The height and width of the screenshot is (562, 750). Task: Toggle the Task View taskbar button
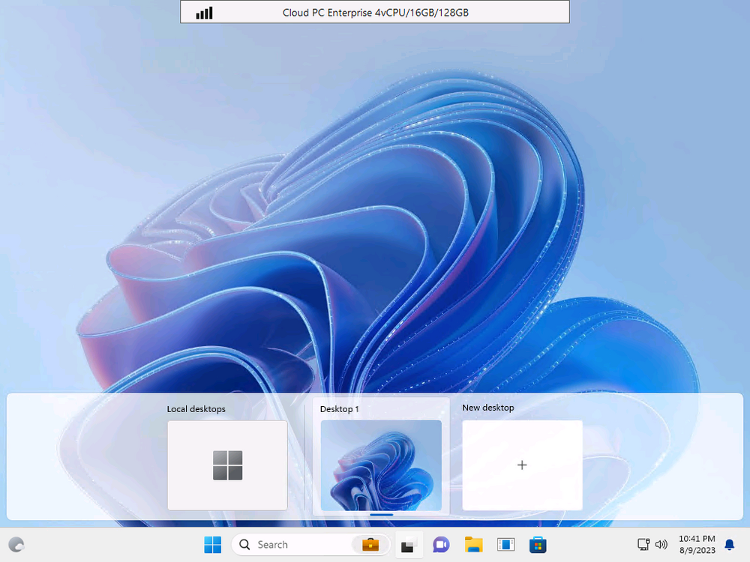click(x=409, y=544)
